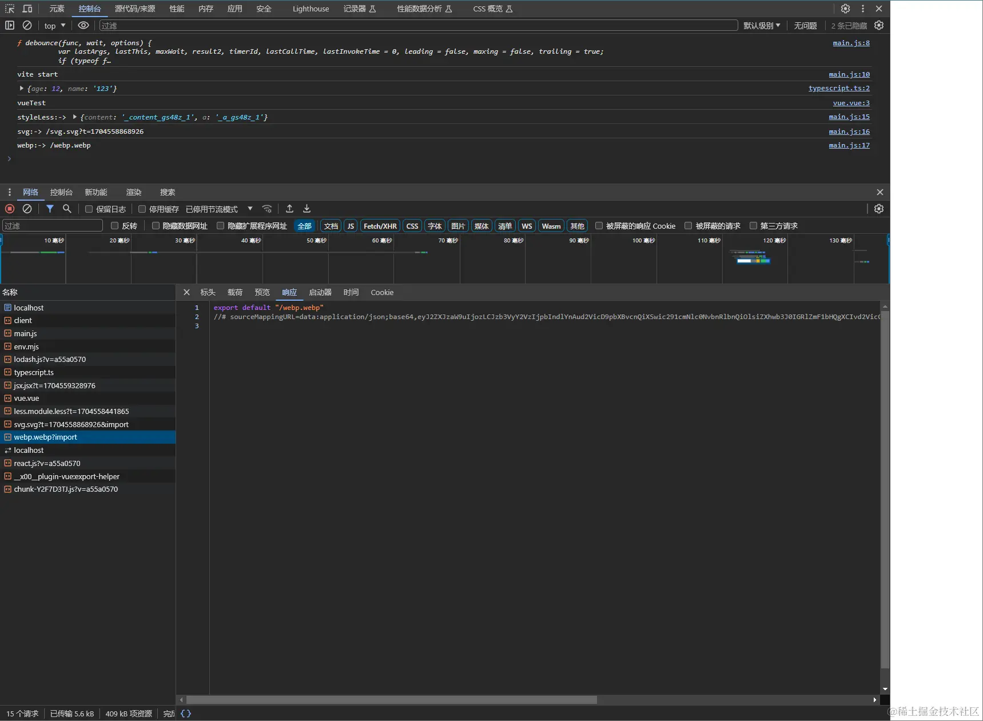
Task: Export HAR file with download icon
Action: pos(307,209)
